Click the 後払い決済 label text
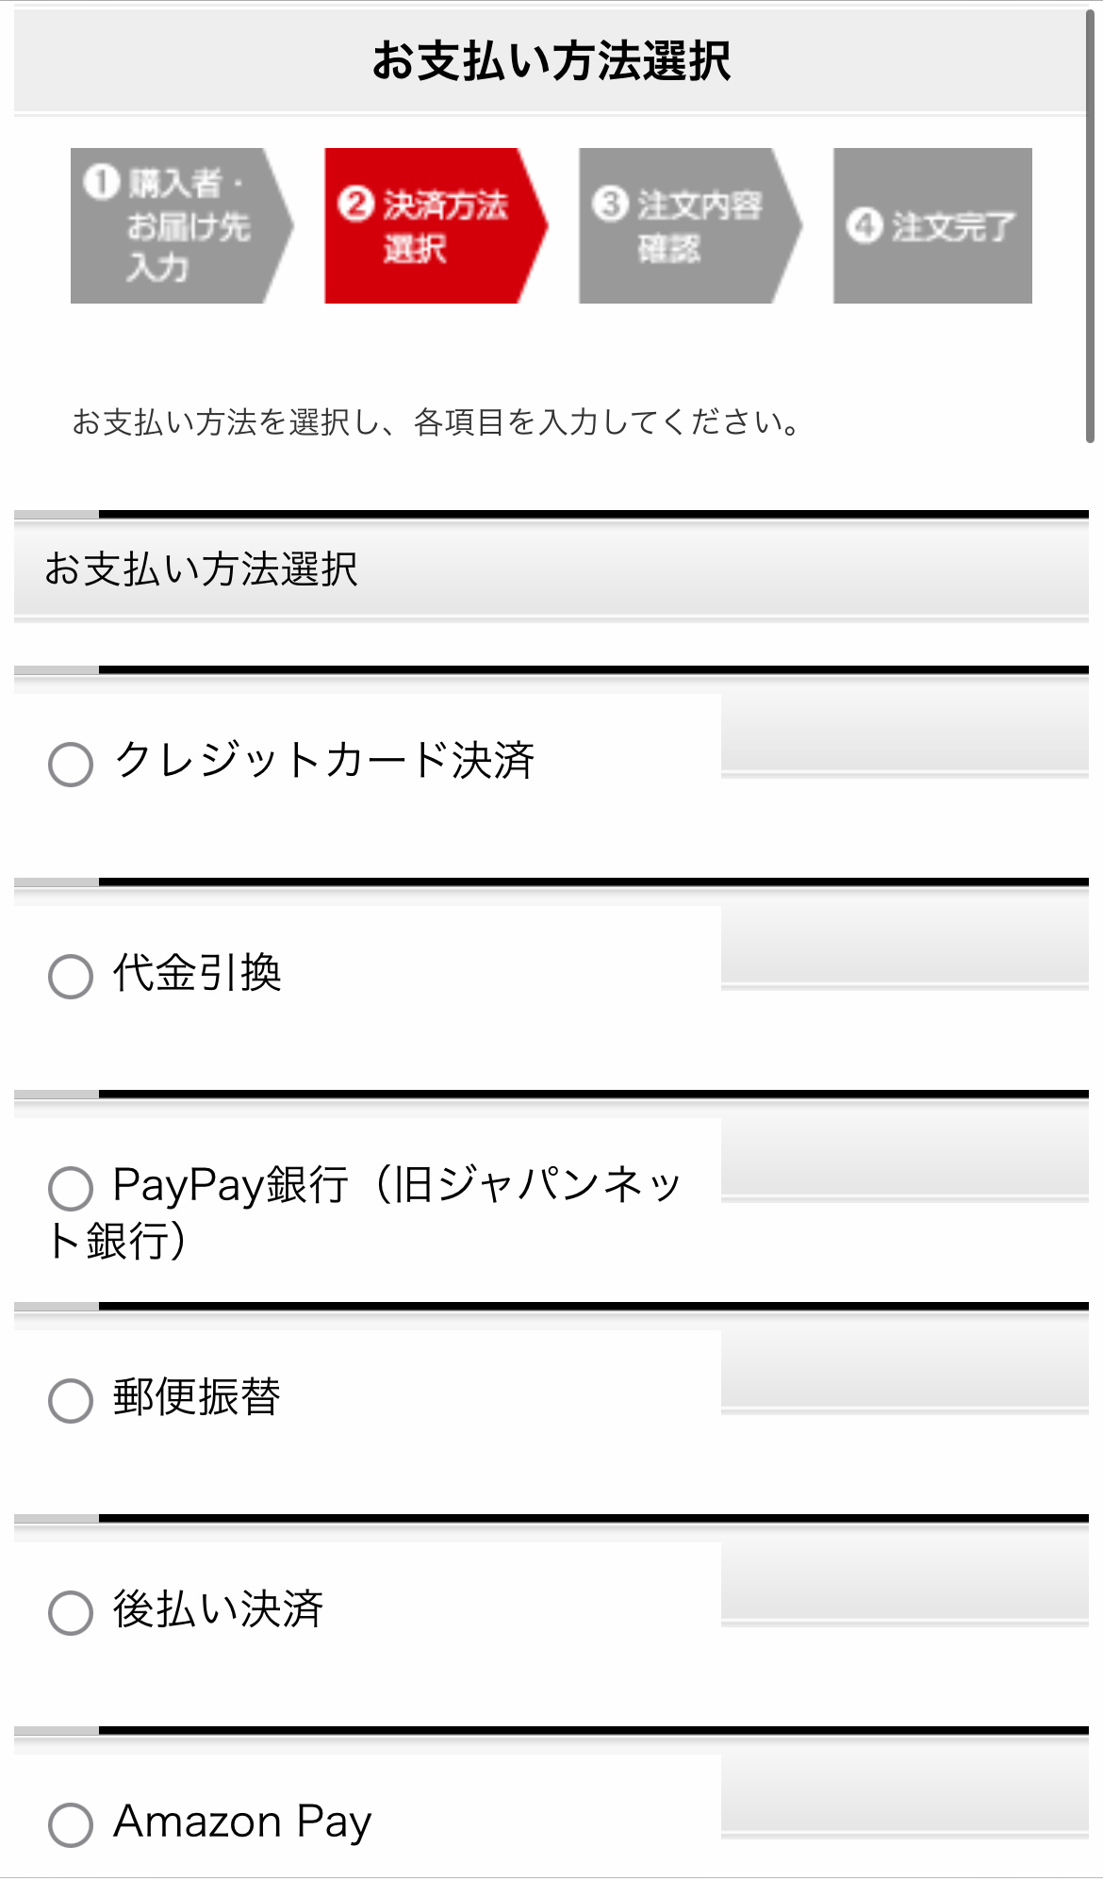The image size is (1103, 1879). coord(218,1608)
